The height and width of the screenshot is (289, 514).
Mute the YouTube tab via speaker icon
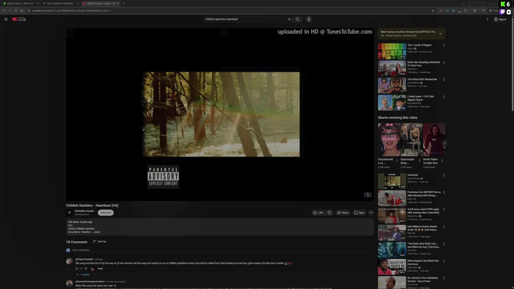tap(114, 3)
